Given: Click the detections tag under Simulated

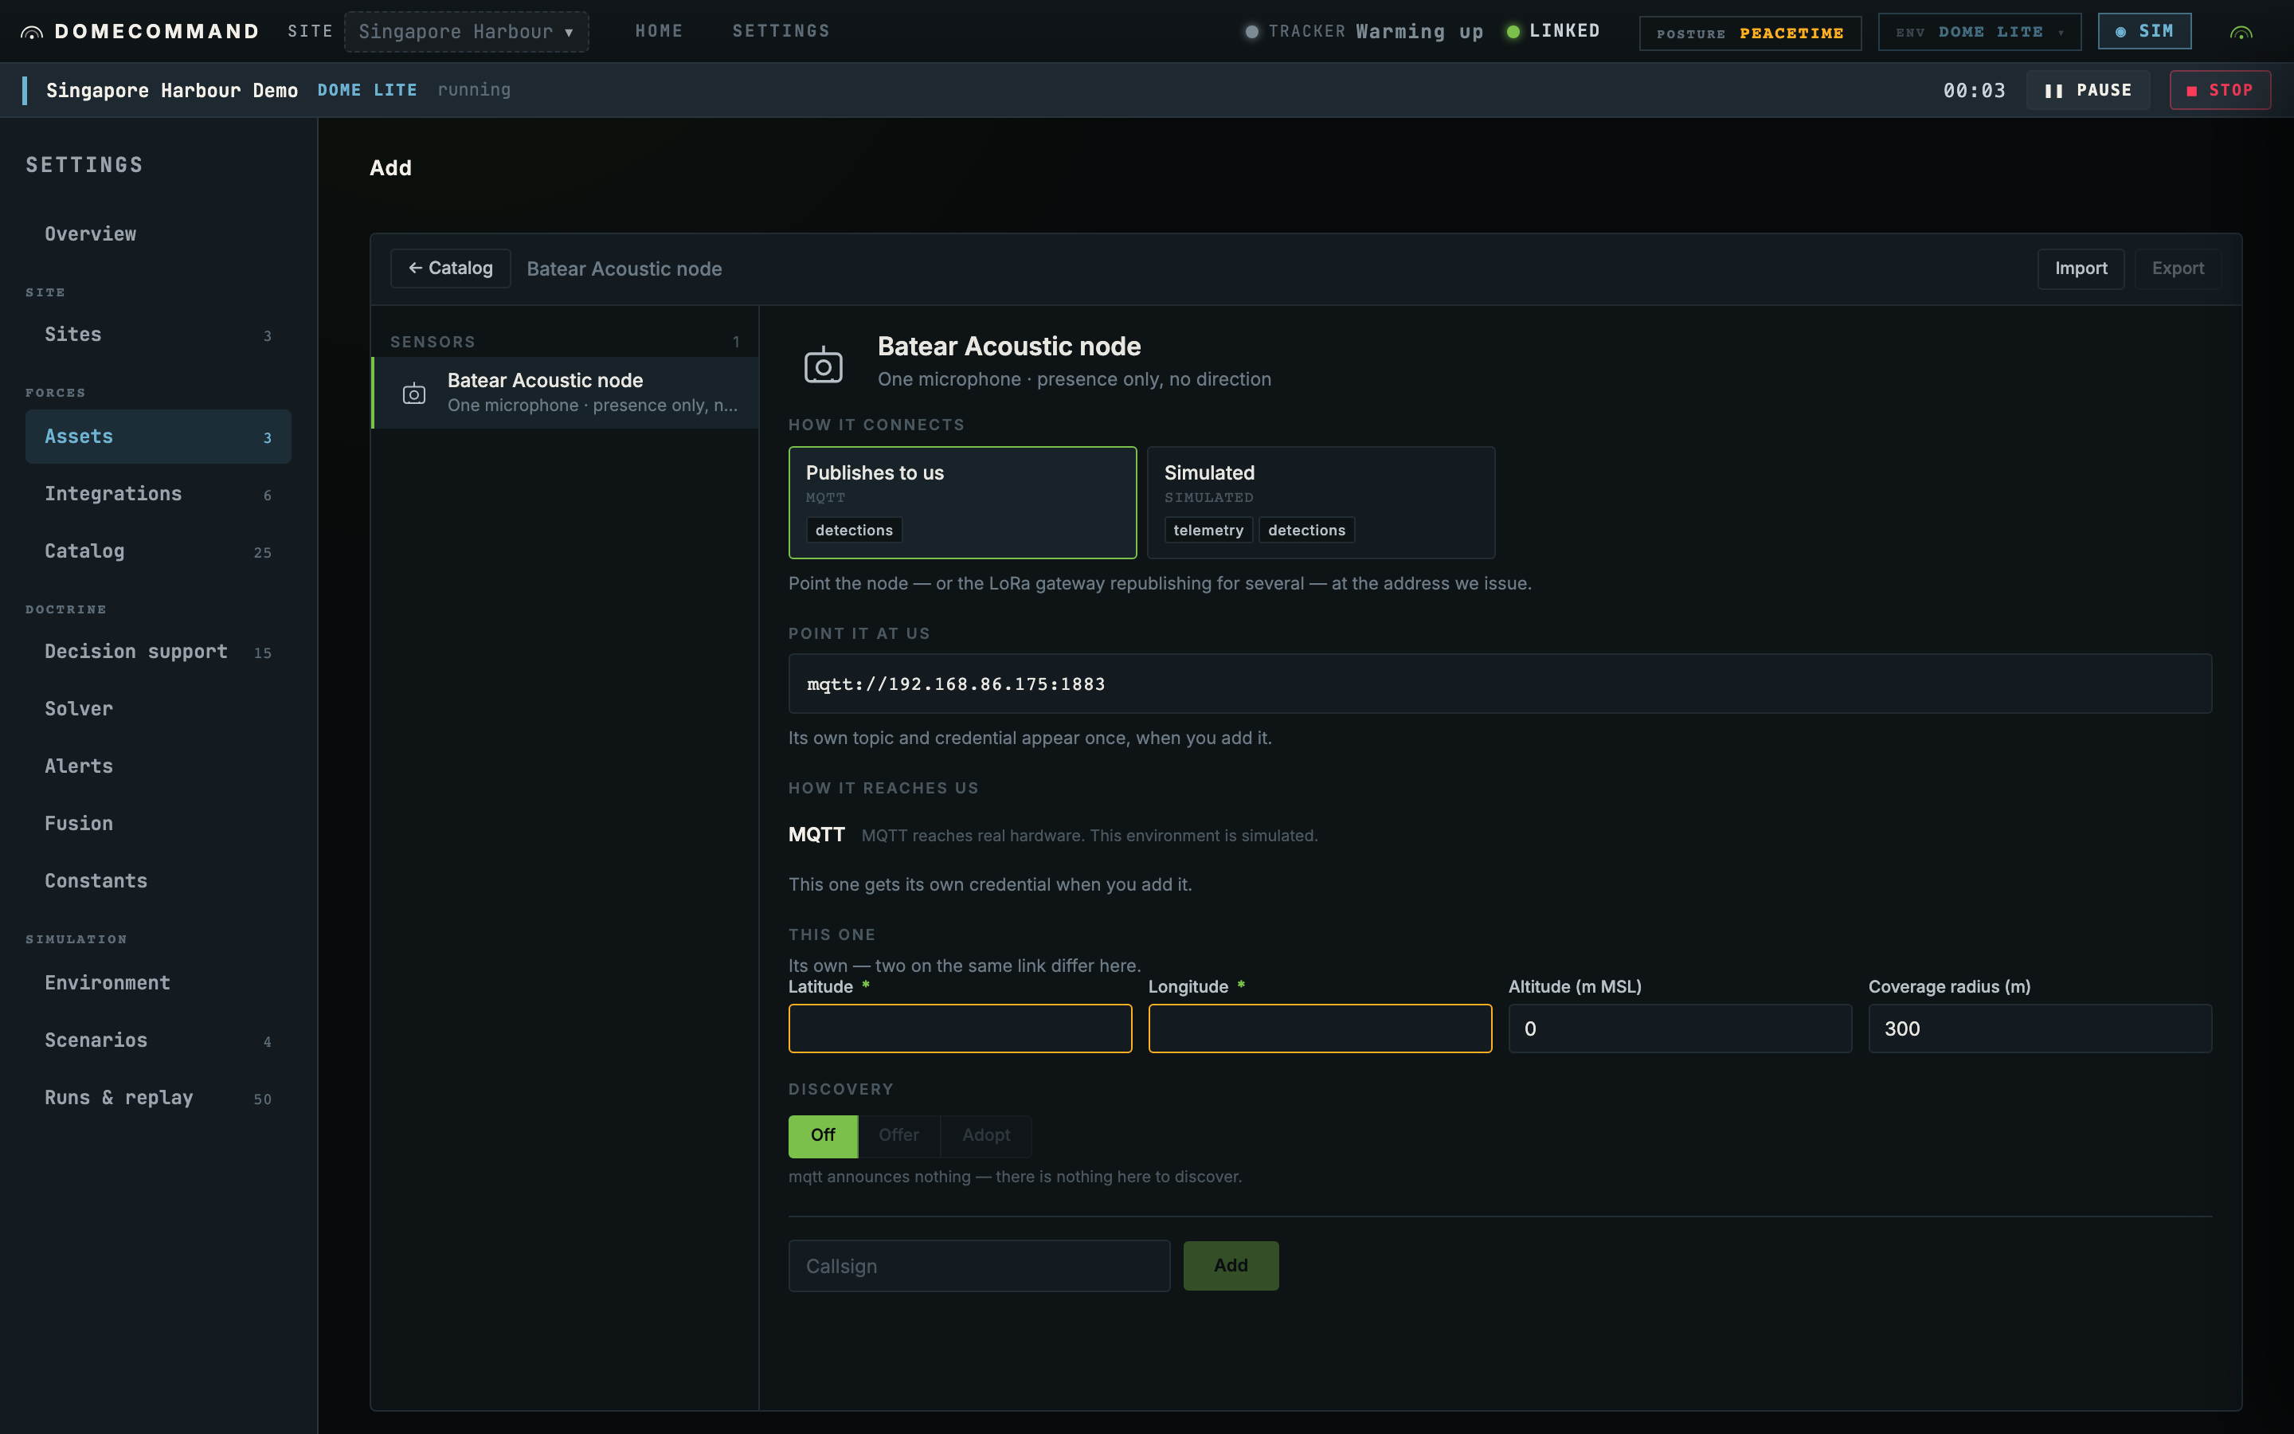Looking at the screenshot, I should tap(1306, 530).
